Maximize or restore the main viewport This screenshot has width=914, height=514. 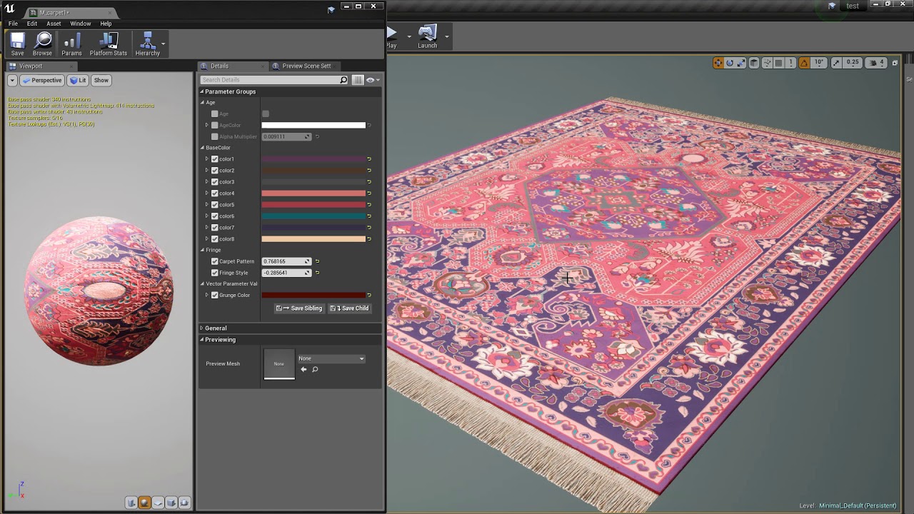pos(895,63)
